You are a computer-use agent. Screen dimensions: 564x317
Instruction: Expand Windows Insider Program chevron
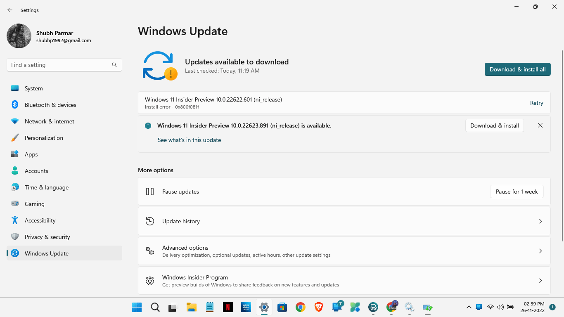pos(540,281)
